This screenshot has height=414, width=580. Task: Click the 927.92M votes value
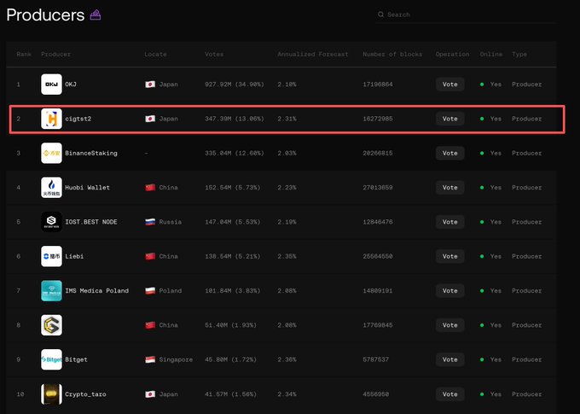[x=235, y=85]
